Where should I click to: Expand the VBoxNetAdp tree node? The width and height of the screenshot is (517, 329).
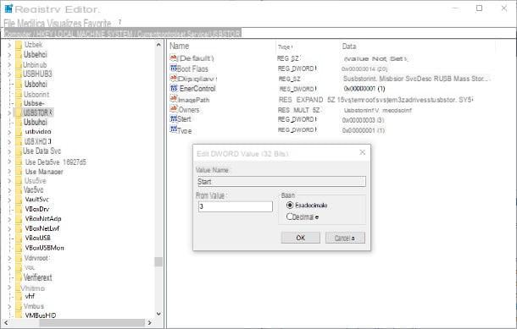click(x=9, y=219)
